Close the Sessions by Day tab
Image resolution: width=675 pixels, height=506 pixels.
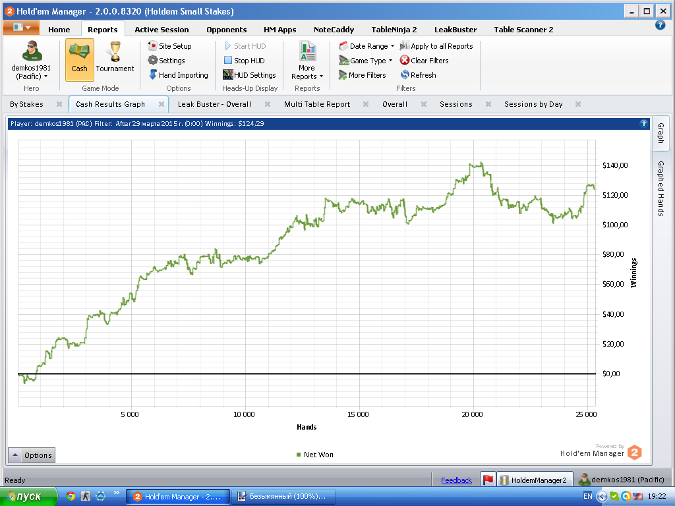point(578,104)
